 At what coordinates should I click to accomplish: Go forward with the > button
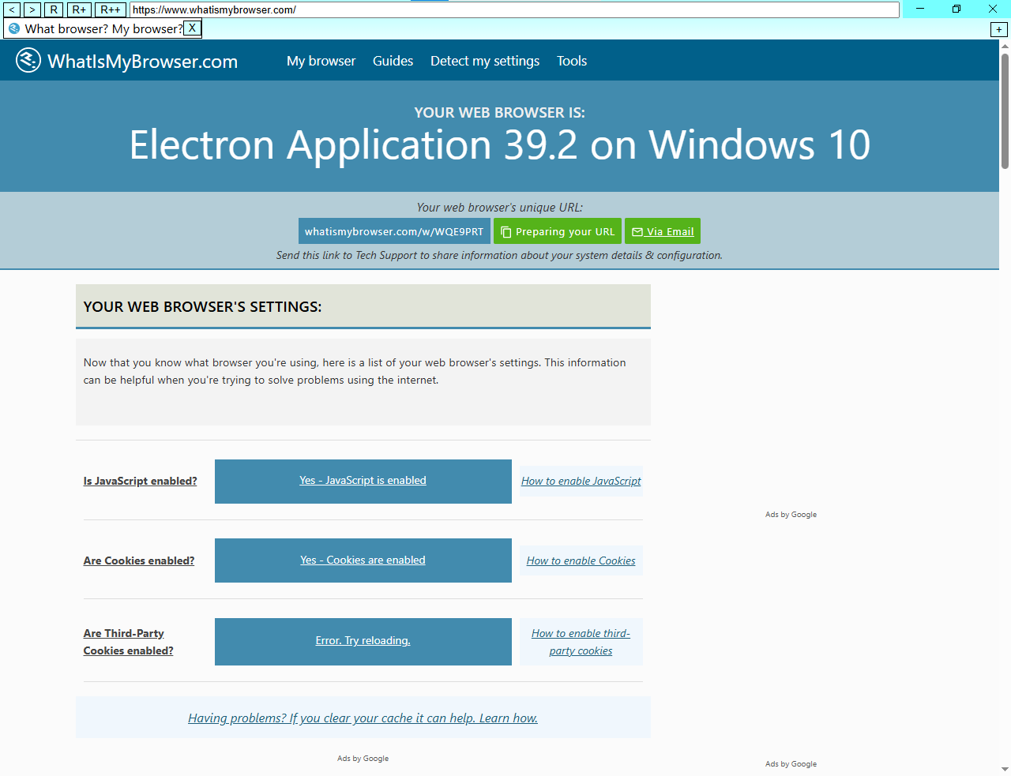point(32,9)
